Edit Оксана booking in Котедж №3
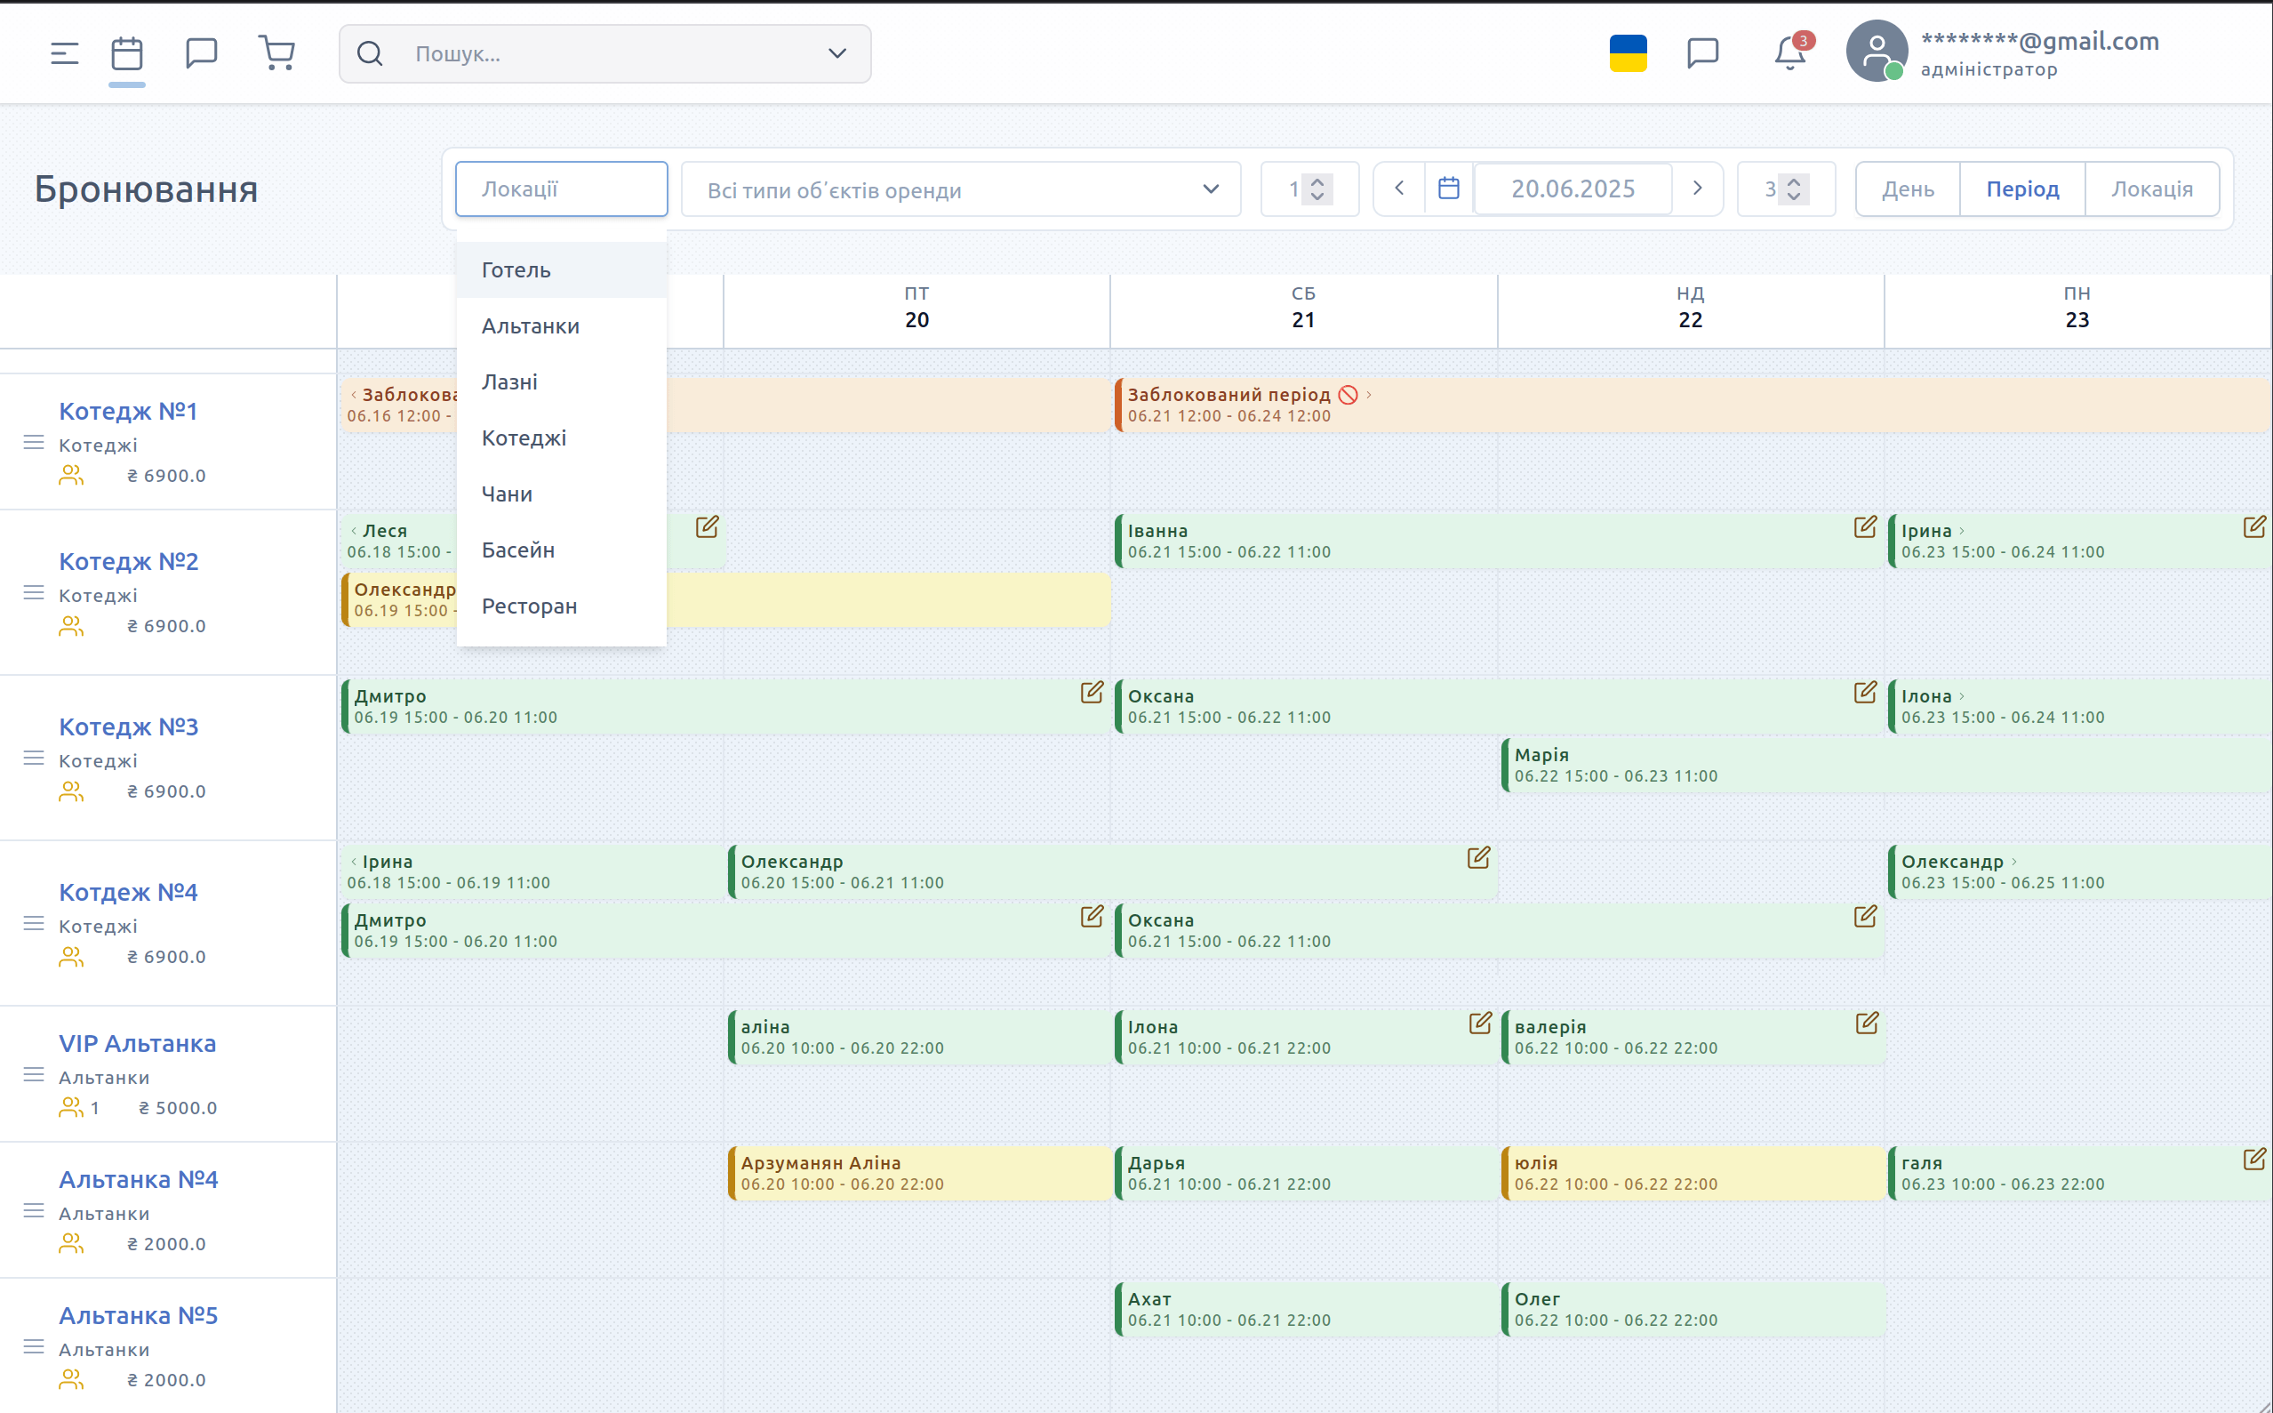 point(1865,693)
